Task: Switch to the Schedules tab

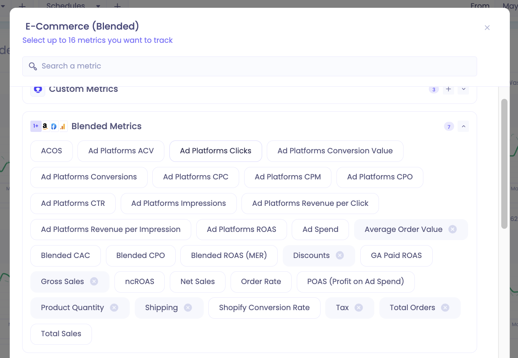Action: click(x=65, y=5)
